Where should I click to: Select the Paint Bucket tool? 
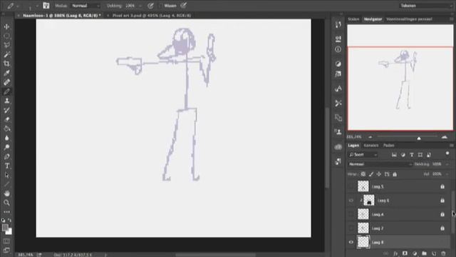(6, 128)
